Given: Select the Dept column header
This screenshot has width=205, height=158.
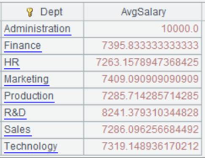Looking at the screenshot, I should coord(43,12).
